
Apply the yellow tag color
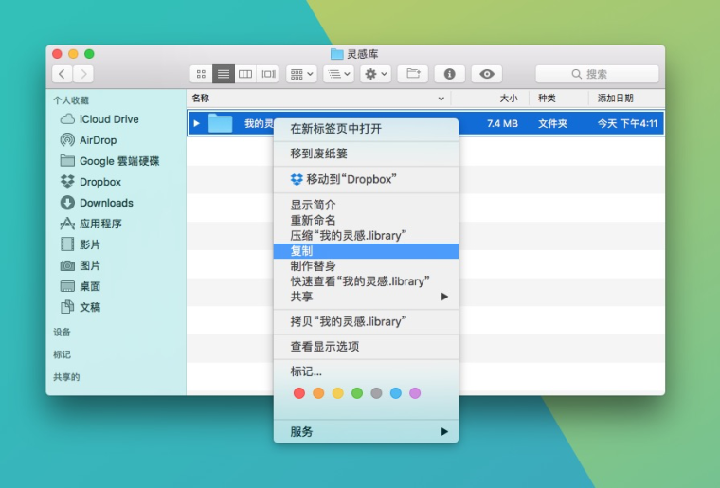point(337,393)
